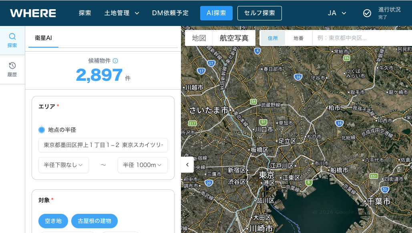Viewport: 412px width, 233px height.
Task: Click the route 51 shield
Action: (x=385, y=189)
